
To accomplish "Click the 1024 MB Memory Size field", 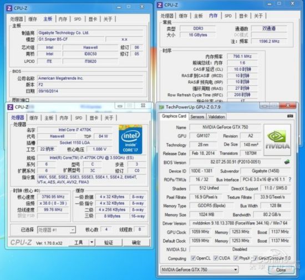I will point(206,215).
